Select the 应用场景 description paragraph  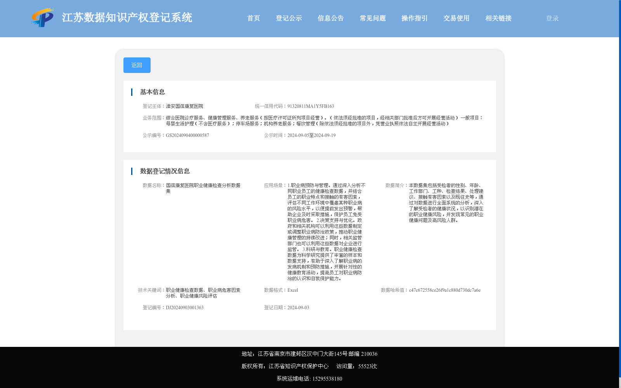point(326,232)
